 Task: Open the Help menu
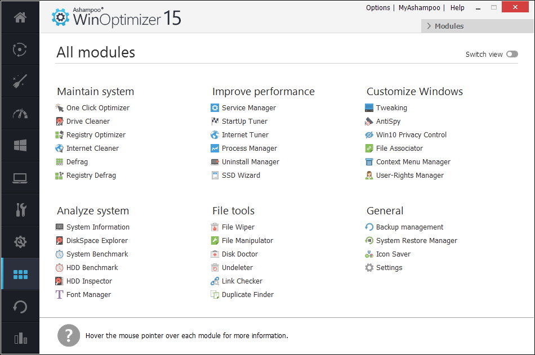tap(457, 8)
